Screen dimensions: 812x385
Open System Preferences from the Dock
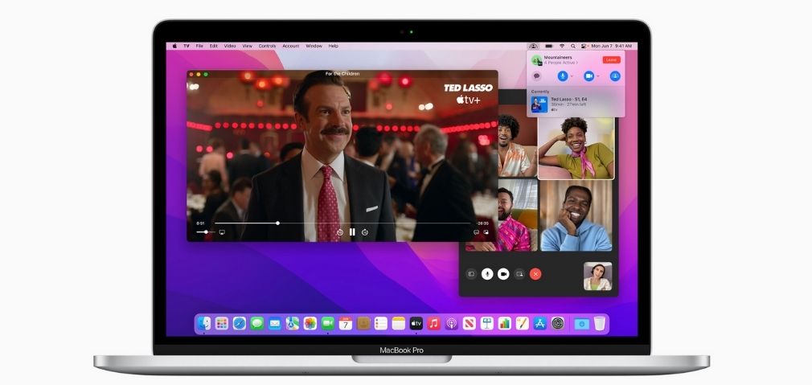pyautogui.click(x=558, y=324)
